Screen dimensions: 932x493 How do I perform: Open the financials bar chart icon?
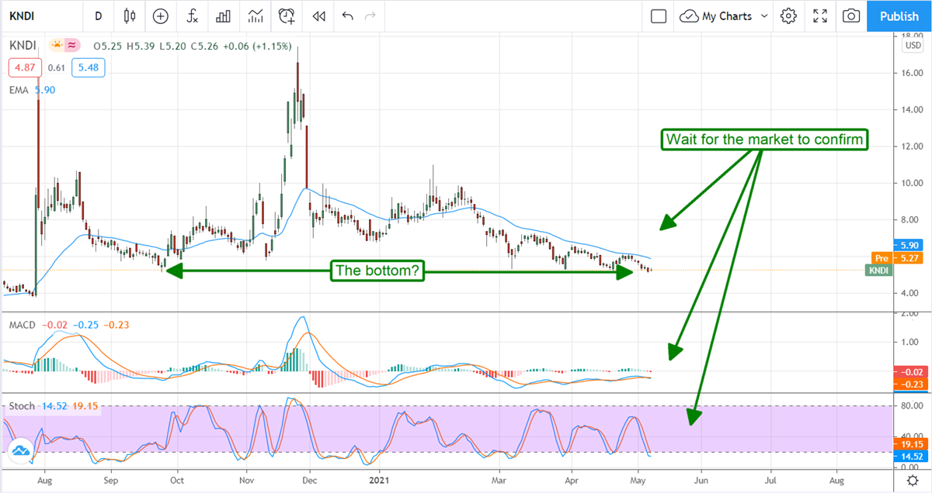tap(223, 16)
